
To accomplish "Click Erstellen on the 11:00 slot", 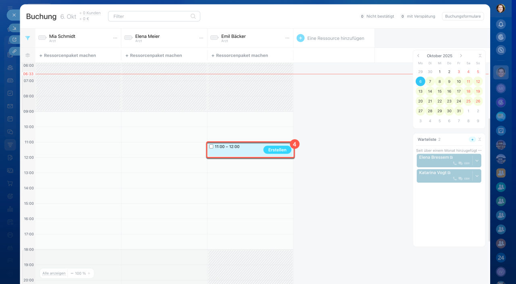I will 277,150.
